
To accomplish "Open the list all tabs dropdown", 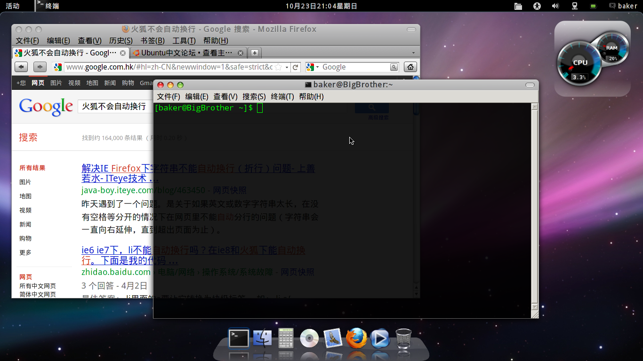I will (413, 53).
